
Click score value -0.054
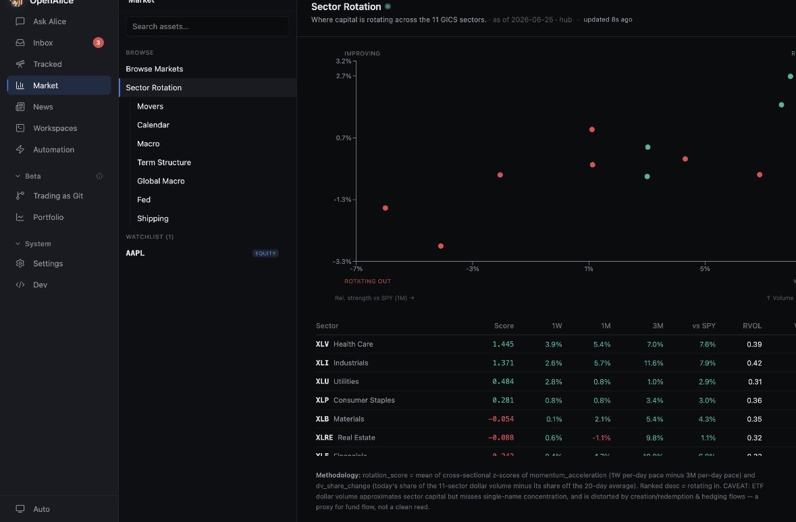point(501,419)
